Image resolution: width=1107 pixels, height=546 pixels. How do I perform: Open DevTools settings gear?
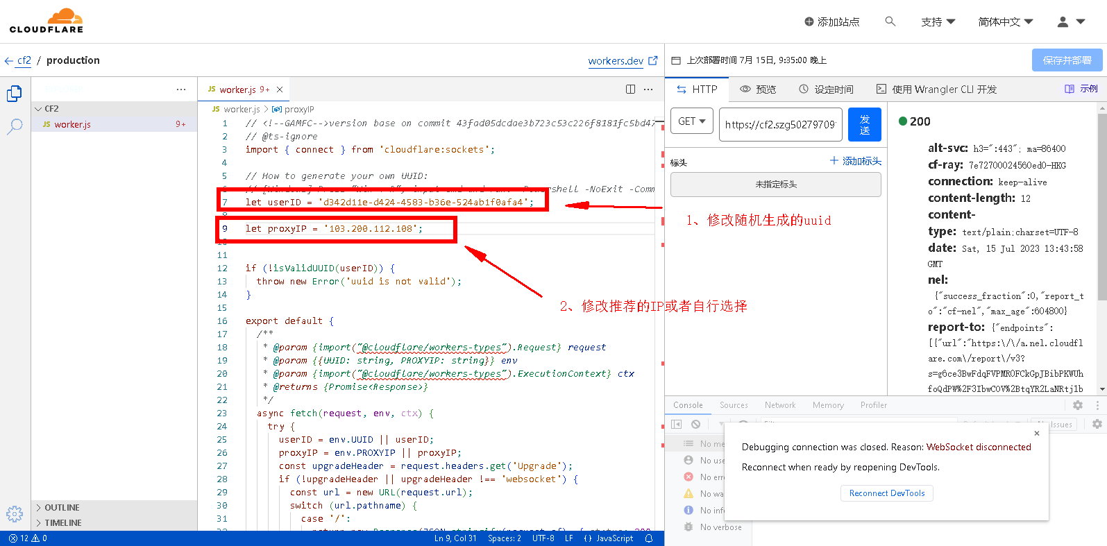click(1078, 405)
